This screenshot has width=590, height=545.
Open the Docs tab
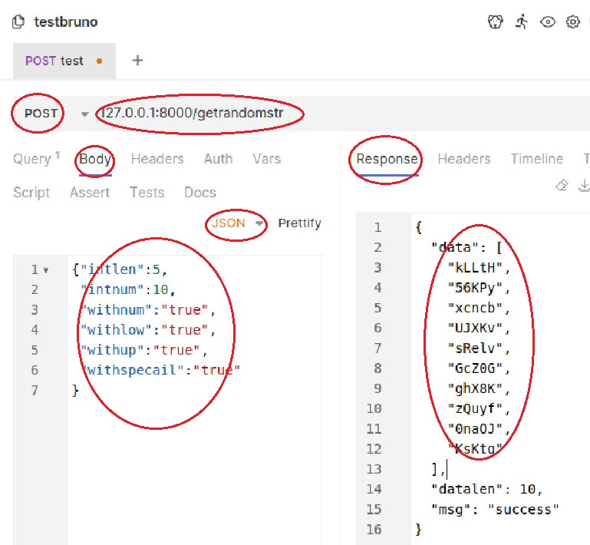pos(199,193)
